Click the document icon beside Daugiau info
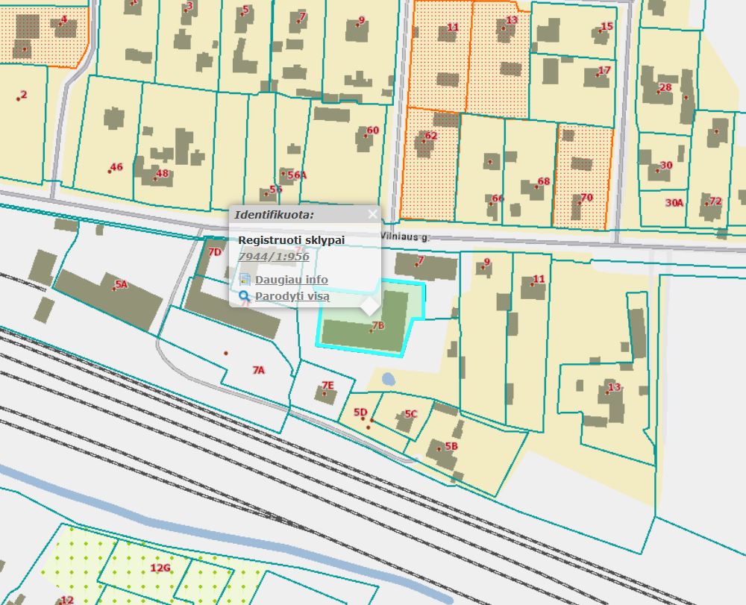 click(x=245, y=280)
